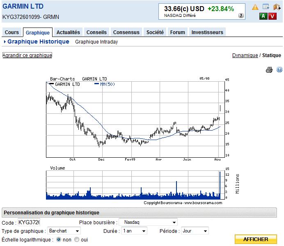The image size is (284, 246).
Task: Click the Copyright Boursorama text under chart
Action: [x=183, y=203]
